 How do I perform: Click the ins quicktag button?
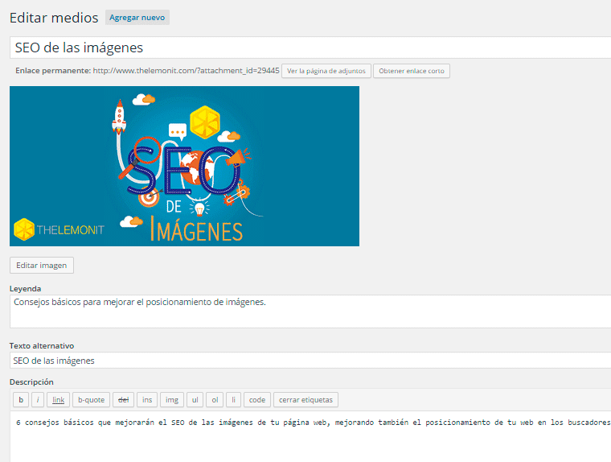tap(148, 400)
